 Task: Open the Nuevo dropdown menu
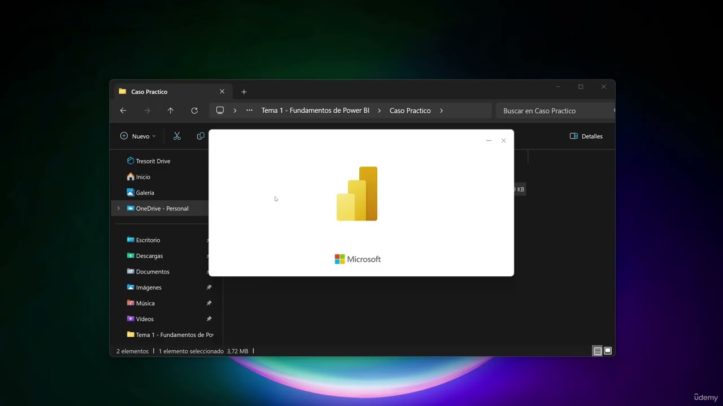[x=138, y=136]
